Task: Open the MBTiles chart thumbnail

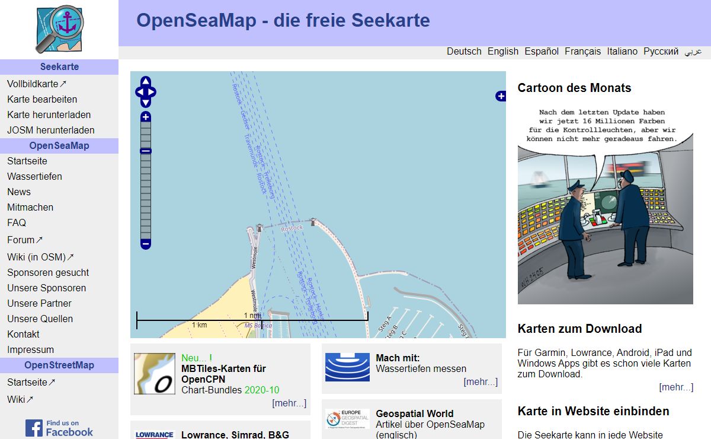Action: tap(155, 374)
